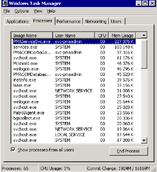Click the 227 076 K memory value
The height and width of the screenshot is (172, 157).
point(124,42)
